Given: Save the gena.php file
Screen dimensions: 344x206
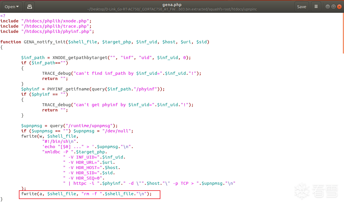Looking at the screenshot, I should click(x=302, y=7).
